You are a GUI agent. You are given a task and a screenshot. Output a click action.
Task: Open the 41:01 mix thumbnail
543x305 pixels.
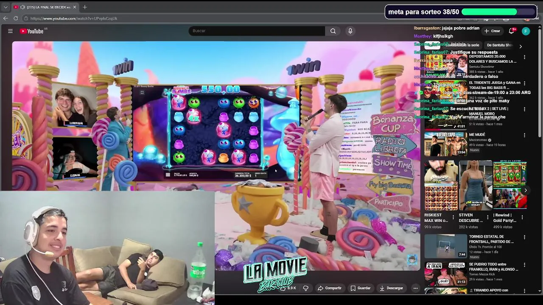[x=445, y=117]
